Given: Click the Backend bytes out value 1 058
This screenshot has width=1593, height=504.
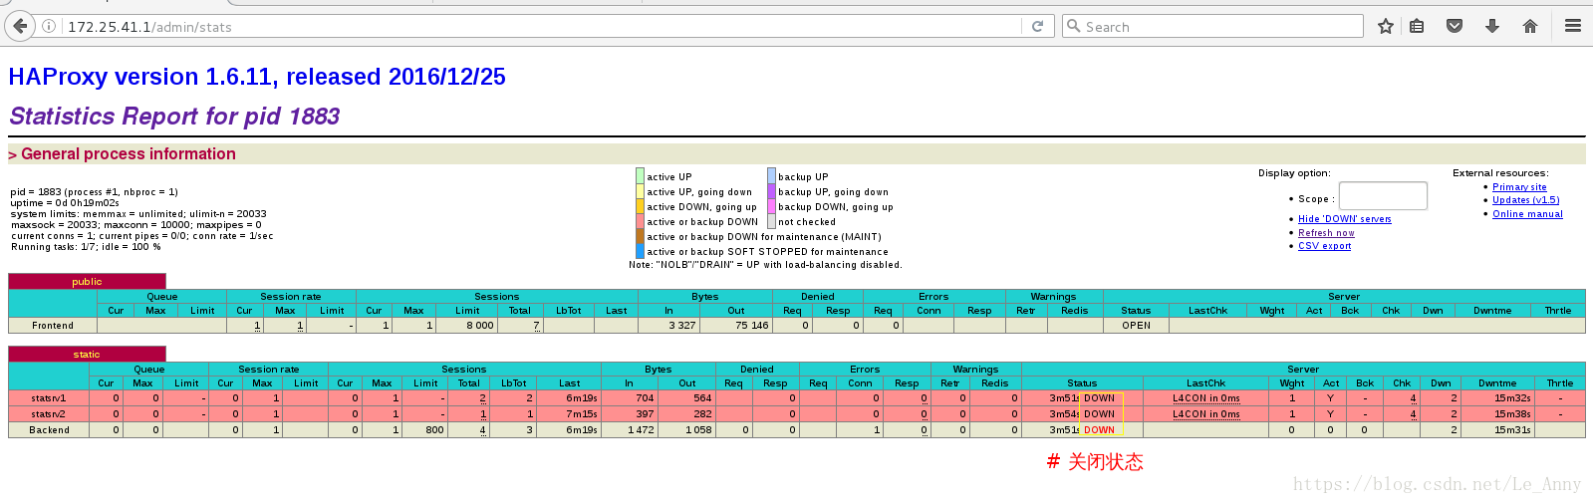Looking at the screenshot, I should [x=698, y=430].
